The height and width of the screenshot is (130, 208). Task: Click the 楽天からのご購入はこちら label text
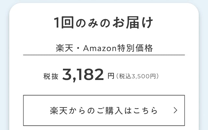click(x=104, y=111)
